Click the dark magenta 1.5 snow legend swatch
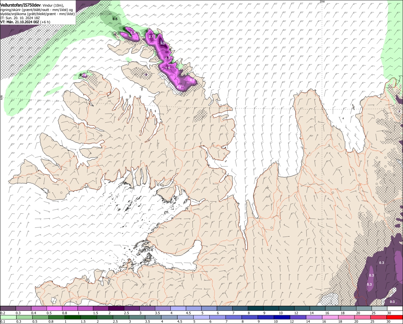403x324 pixels. tap(101, 308)
